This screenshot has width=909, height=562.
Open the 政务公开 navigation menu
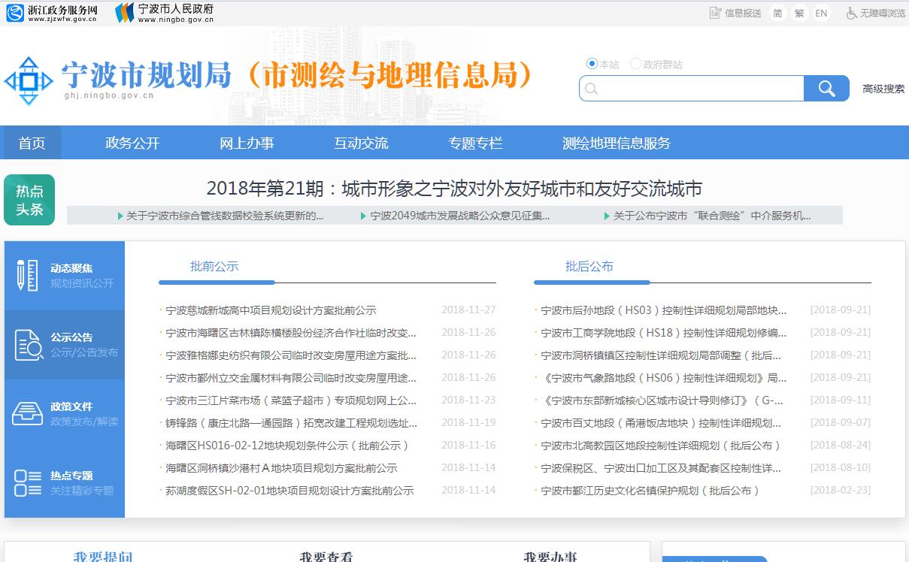[132, 143]
